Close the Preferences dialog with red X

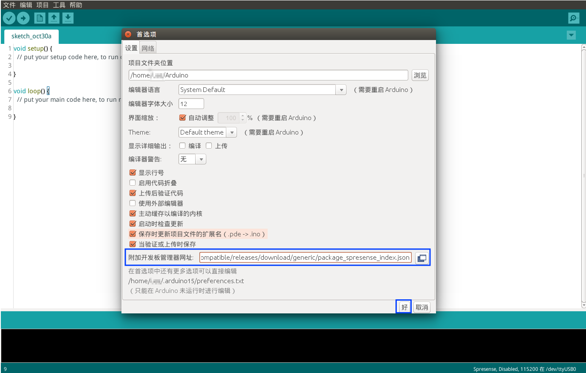click(x=128, y=34)
